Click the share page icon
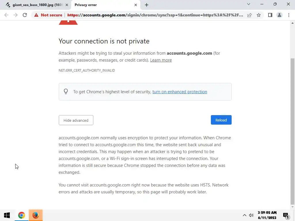This screenshot has height=221, width=295. [249, 15]
